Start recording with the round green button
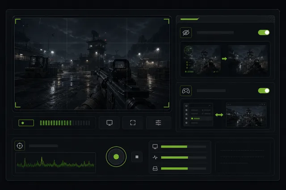 [x=116, y=157]
